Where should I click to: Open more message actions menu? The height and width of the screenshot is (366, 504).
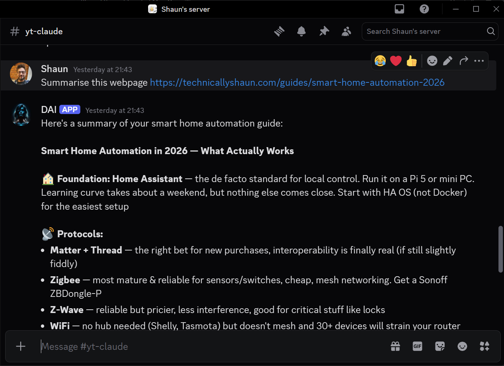click(x=479, y=61)
